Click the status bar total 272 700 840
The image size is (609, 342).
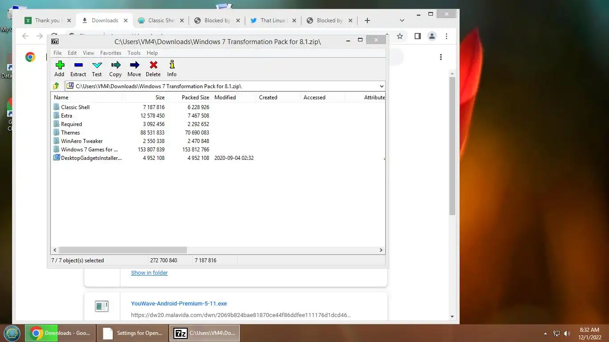[x=164, y=260]
